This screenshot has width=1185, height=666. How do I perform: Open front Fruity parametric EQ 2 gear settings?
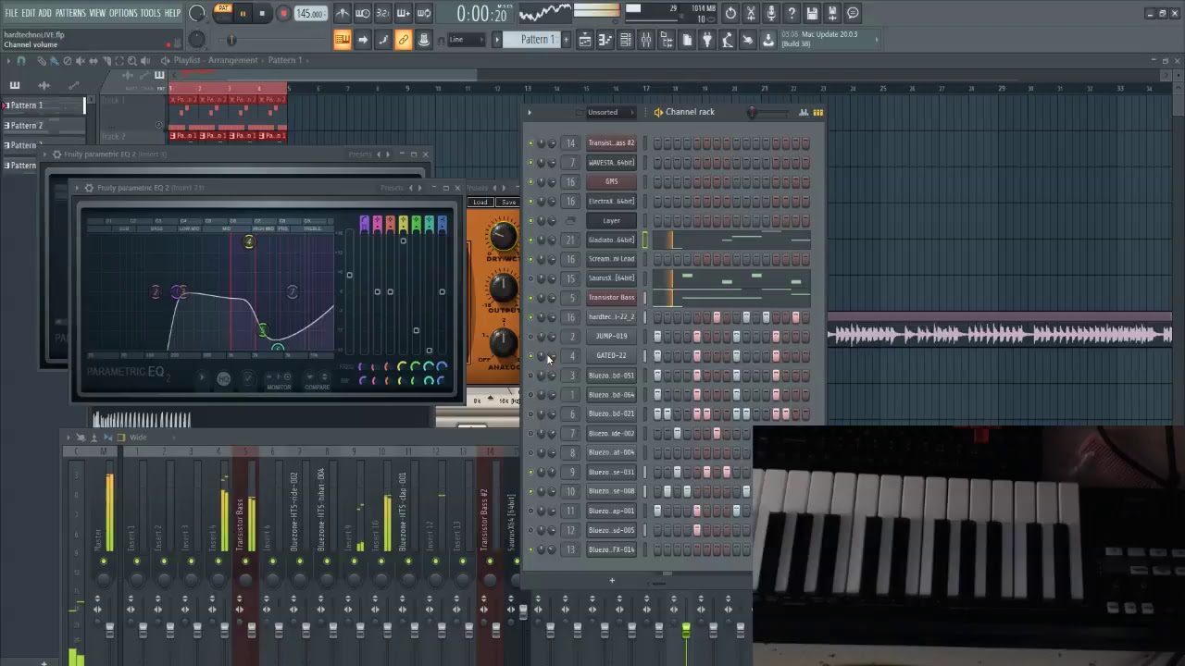[x=89, y=188]
